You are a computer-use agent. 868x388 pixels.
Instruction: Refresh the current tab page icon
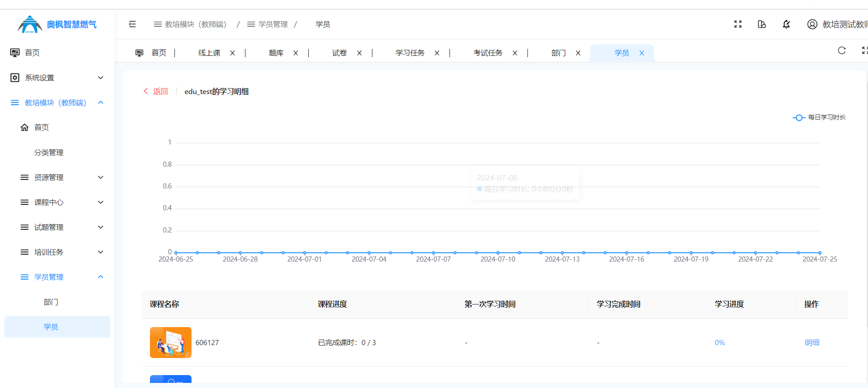(x=842, y=50)
